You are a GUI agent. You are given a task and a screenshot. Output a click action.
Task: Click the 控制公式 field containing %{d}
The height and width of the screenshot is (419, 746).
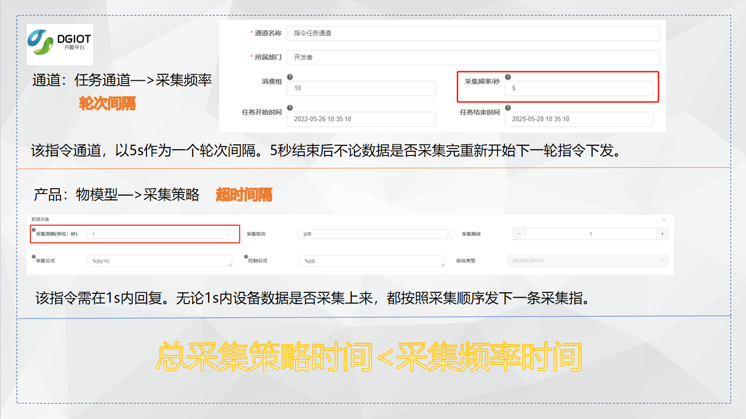(x=372, y=260)
